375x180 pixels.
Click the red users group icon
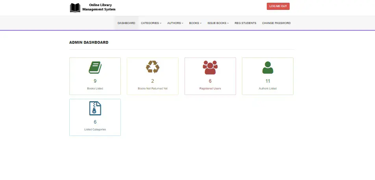click(x=210, y=67)
